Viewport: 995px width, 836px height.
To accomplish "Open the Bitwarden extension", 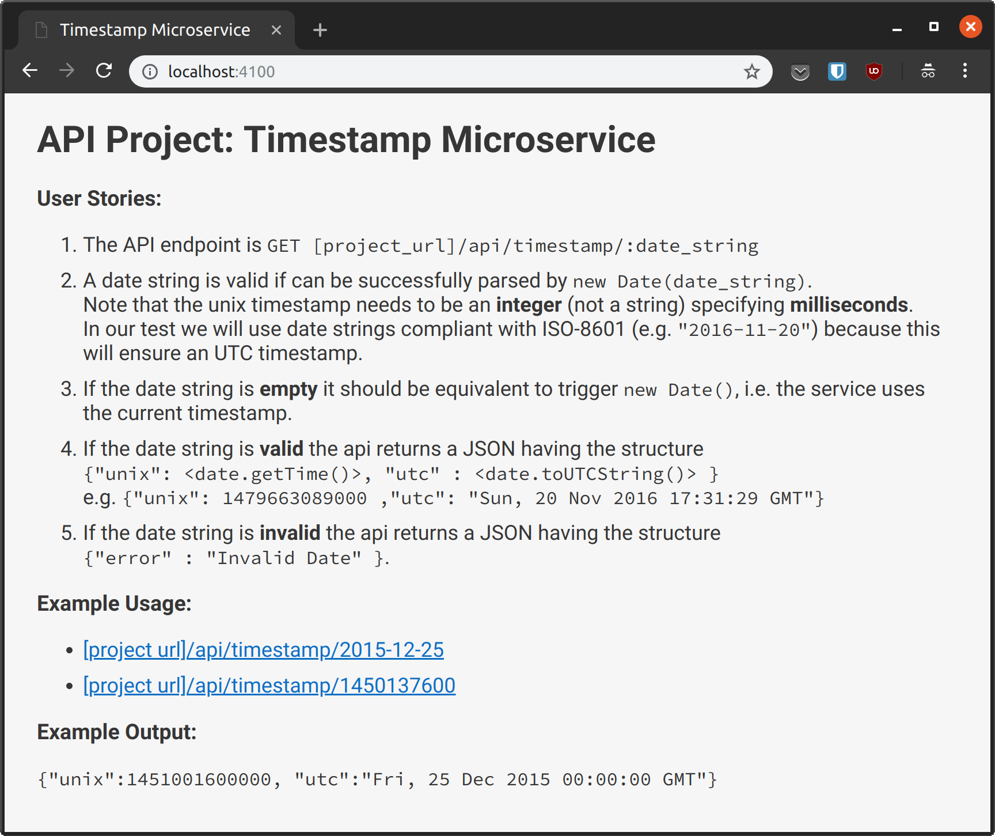I will point(837,71).
